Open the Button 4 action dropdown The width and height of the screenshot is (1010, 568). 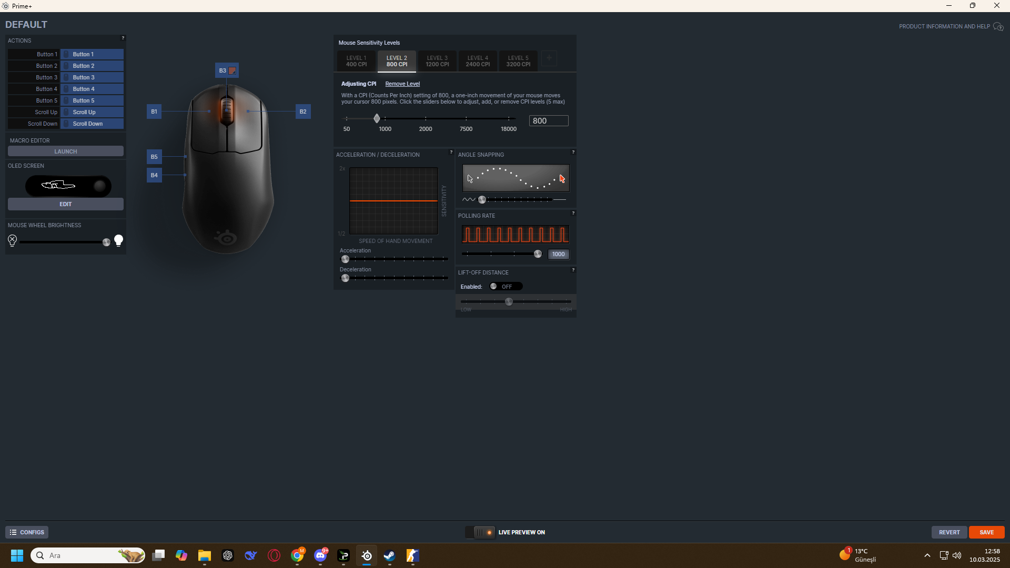click(x=92, y=89)
